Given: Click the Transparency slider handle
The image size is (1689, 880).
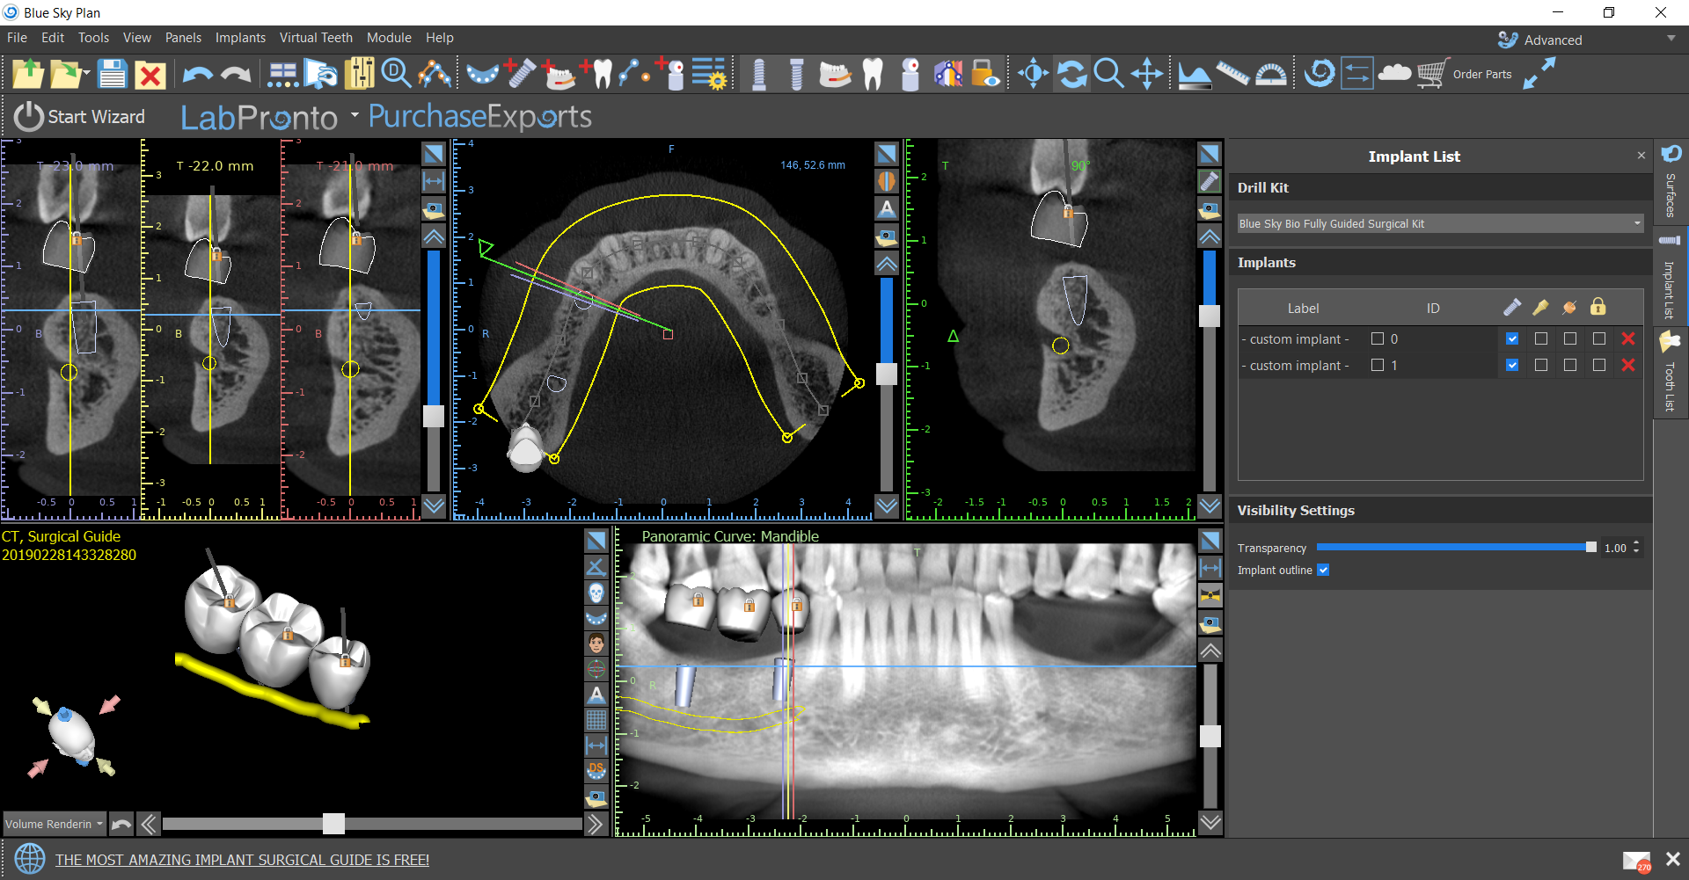Looking at the screenshot, I should click(x=1590, y=547).
